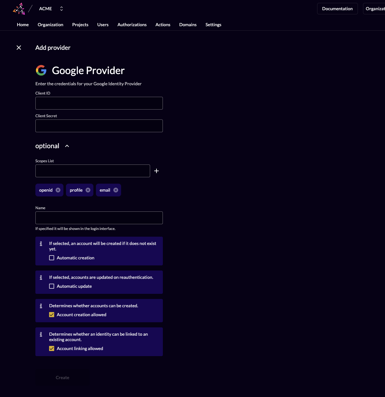Click the ZITADEL logo icon
Screen dimensions: 385x397
pyautogui.click(x=19, y=9)
